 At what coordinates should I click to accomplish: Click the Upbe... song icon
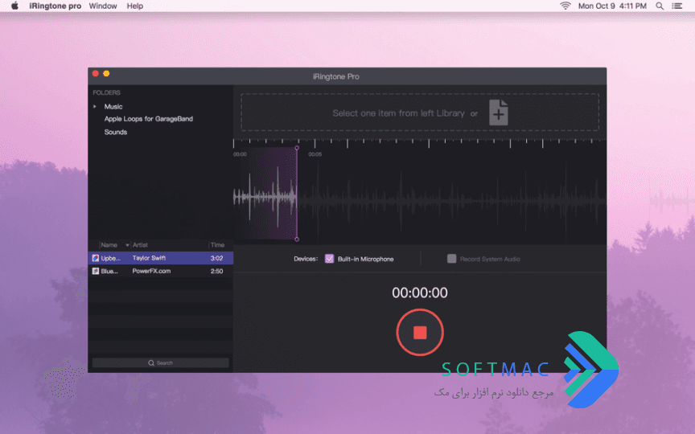(x=95, y=258)
